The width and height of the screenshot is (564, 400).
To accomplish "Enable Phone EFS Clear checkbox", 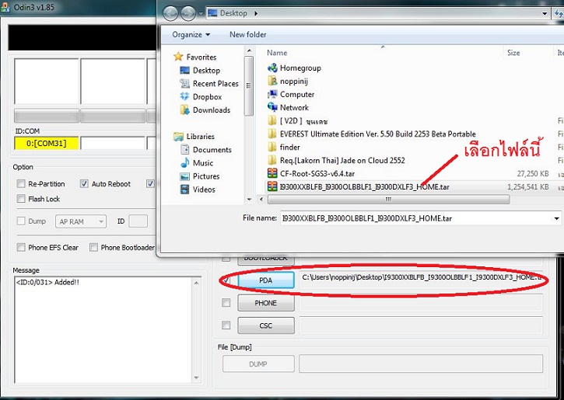I will 21,248.
